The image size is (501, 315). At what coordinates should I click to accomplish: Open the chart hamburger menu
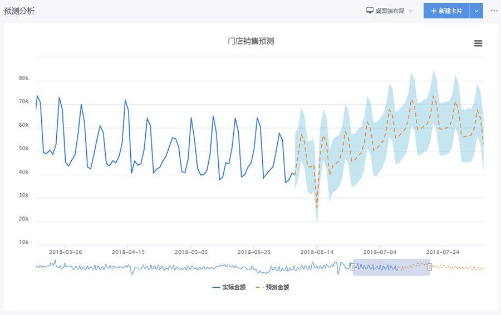[478, 43]
